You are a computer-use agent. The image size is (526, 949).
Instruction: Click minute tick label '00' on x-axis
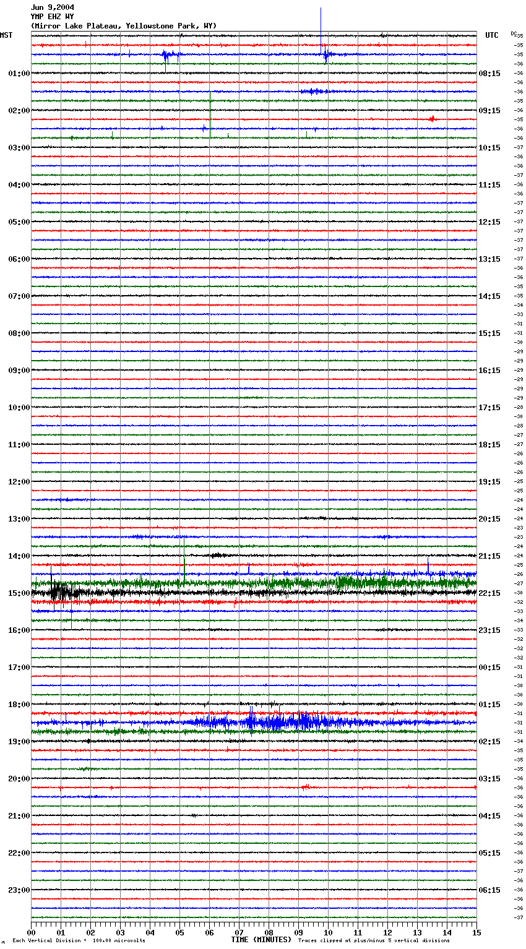pos(32,932)
